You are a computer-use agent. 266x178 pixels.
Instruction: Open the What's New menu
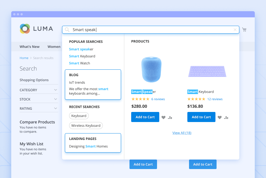(29, 47)
